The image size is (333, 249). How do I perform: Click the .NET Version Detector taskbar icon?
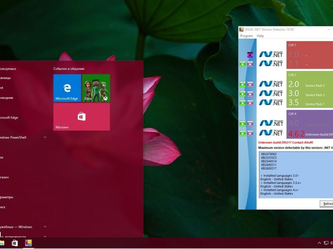coord(28,243)
